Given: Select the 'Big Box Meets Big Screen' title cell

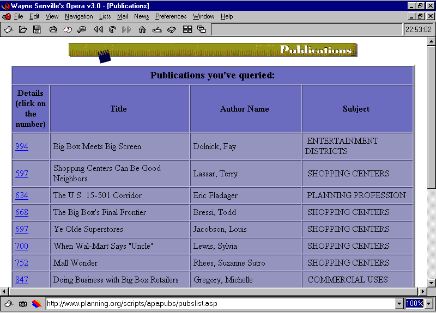Looking at the screenshot, I should click(120, 146).
